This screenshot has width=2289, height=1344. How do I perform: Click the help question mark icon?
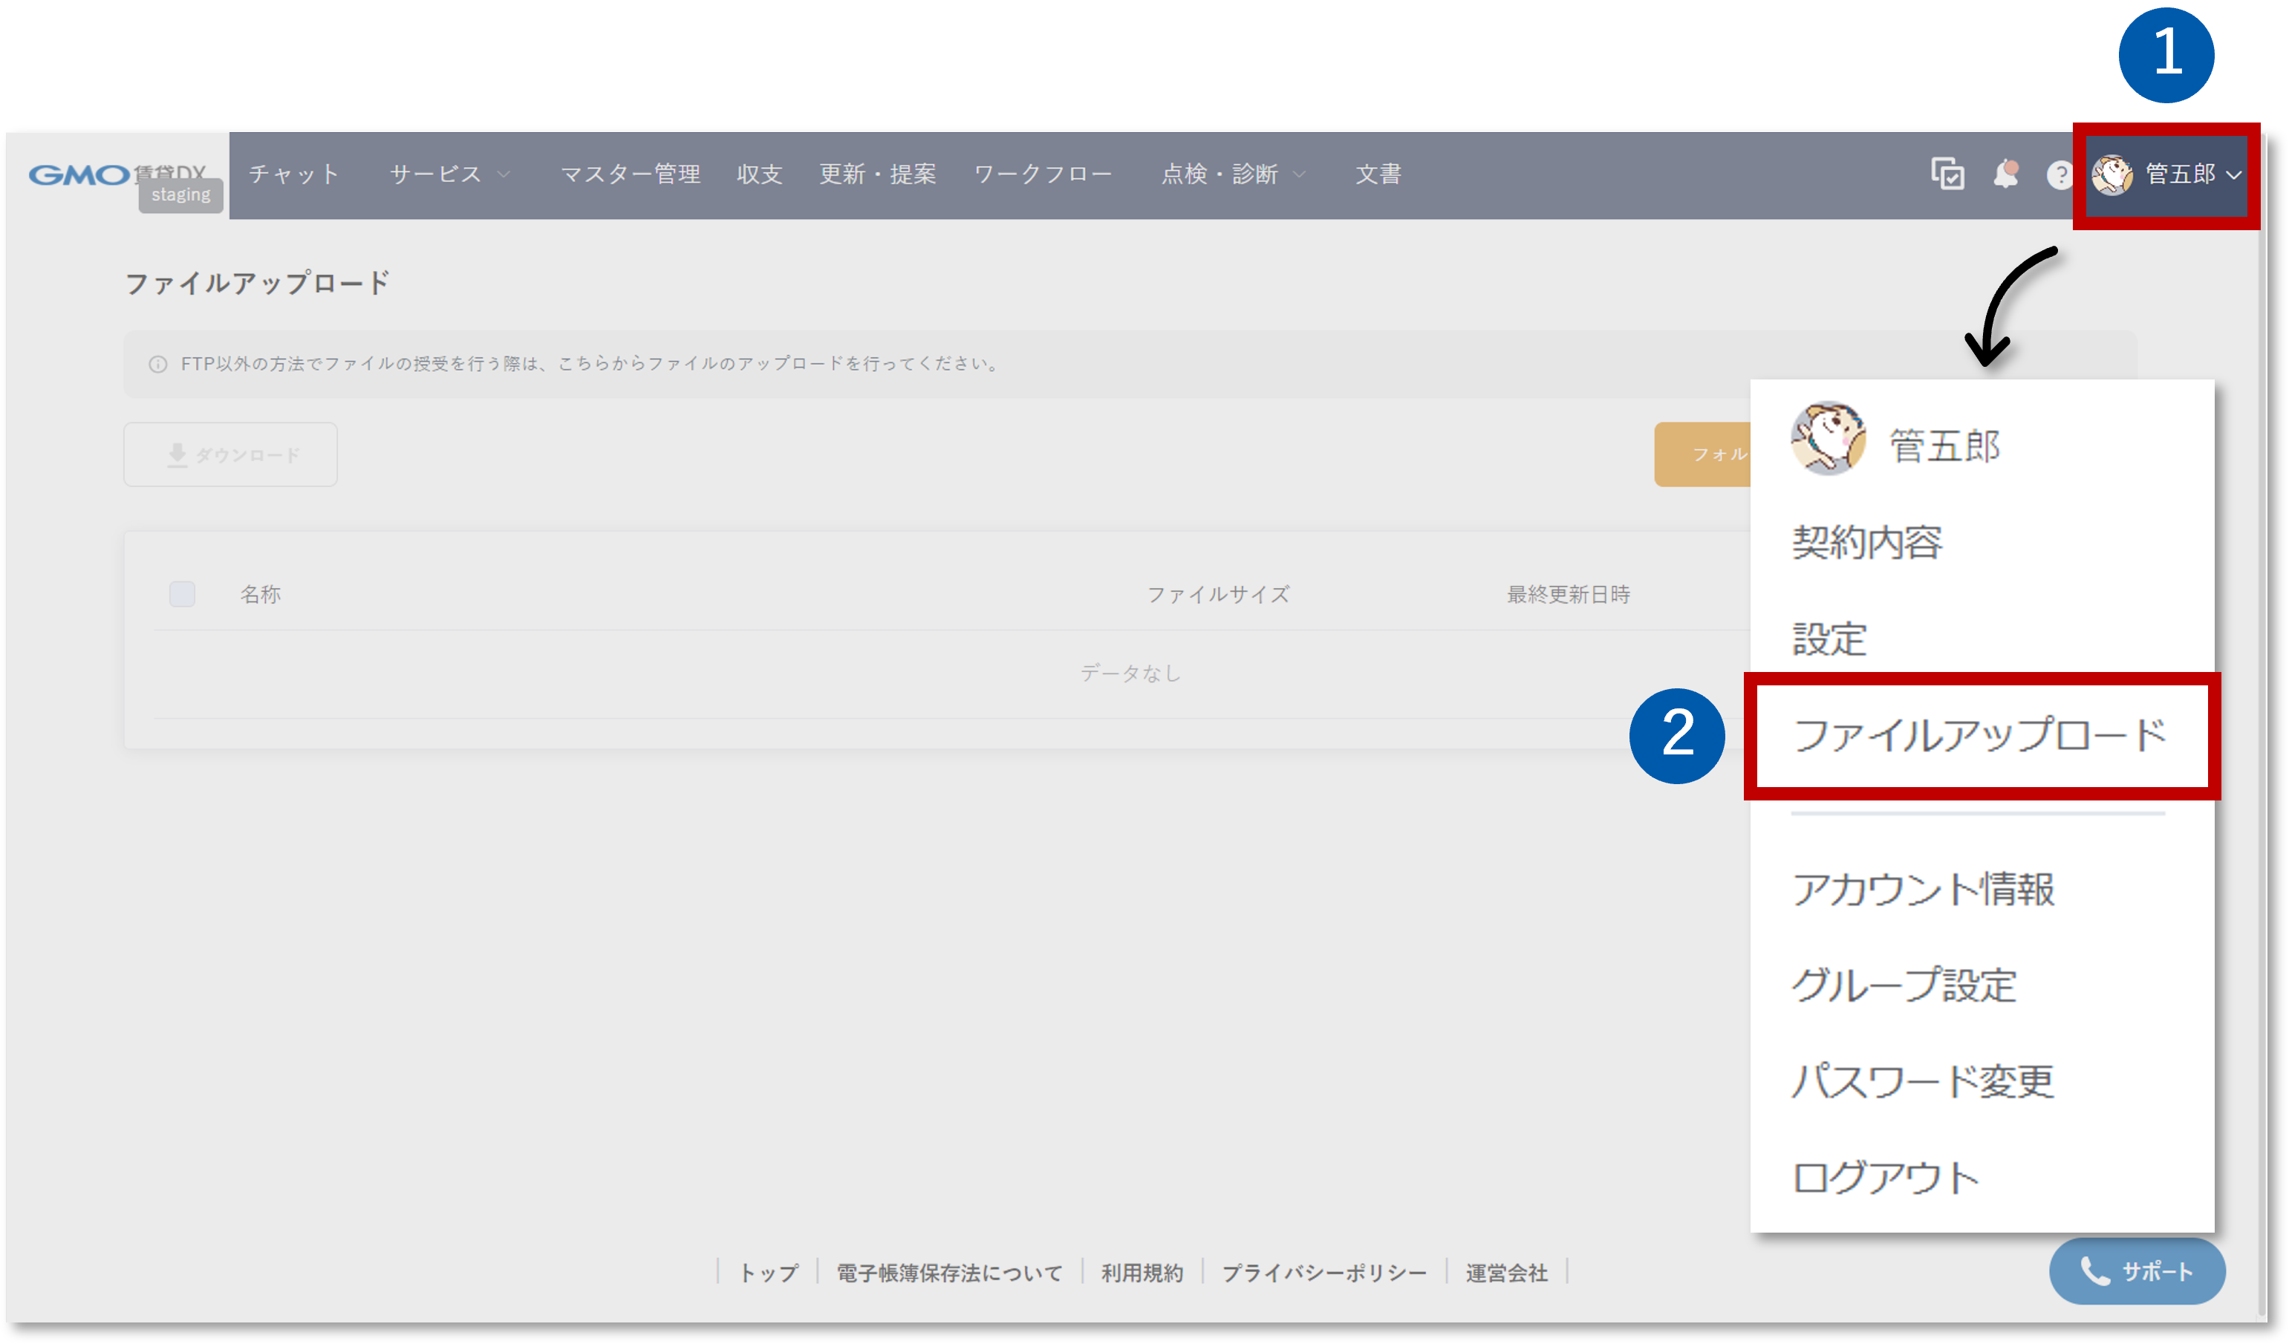tap(2060, 174)
